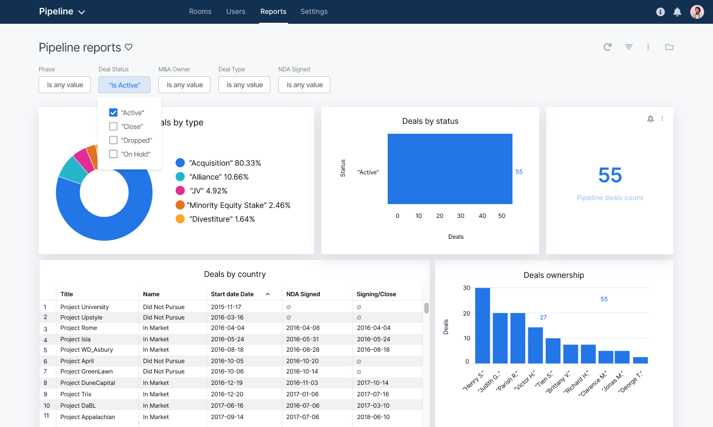Favorite the report using the heart icon

[x=128, y=47]
